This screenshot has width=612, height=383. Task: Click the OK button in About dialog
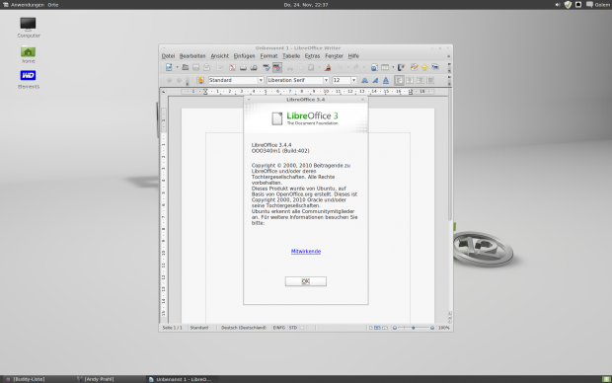click(306, 281)
